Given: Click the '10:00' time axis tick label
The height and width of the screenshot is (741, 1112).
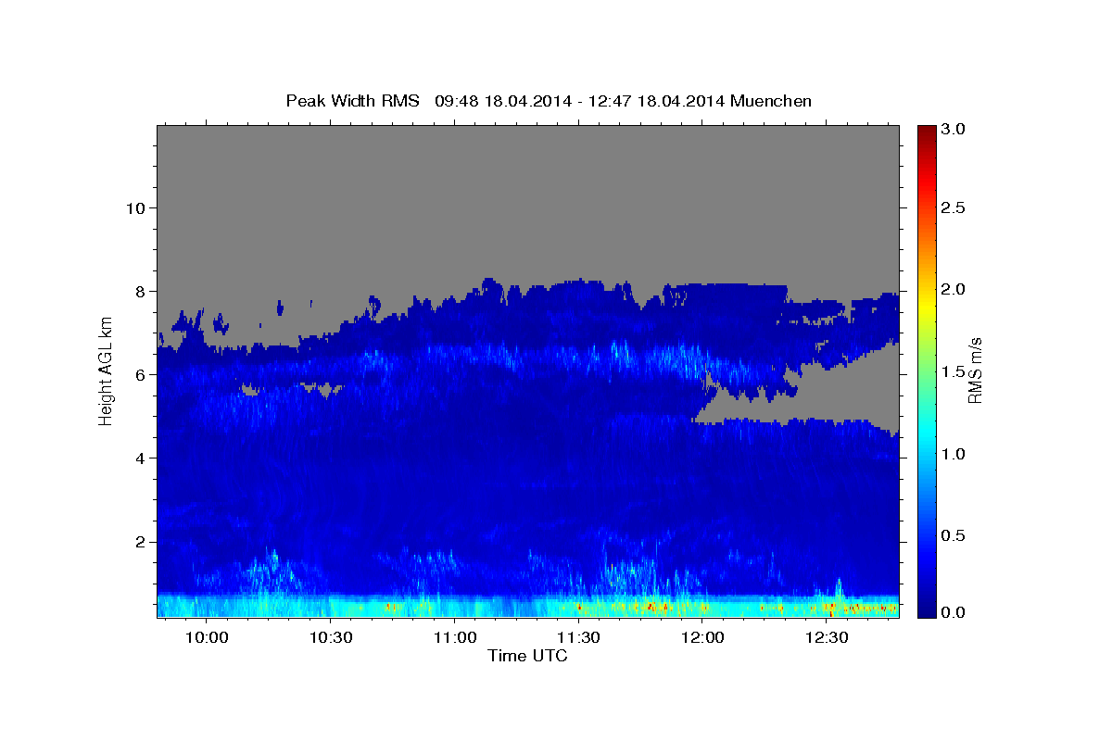Looking at the screenshot, I should 207,638.
